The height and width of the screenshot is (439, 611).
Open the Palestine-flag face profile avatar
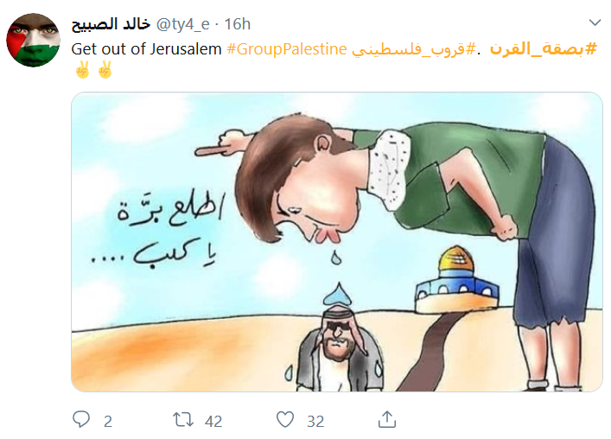[33, 40]
